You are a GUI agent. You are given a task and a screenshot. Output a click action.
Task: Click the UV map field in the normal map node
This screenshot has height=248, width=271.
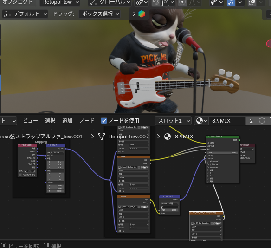point(169,207)
